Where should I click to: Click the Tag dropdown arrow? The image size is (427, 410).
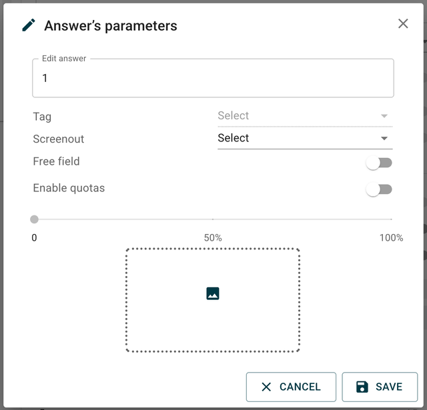[384, 116]
